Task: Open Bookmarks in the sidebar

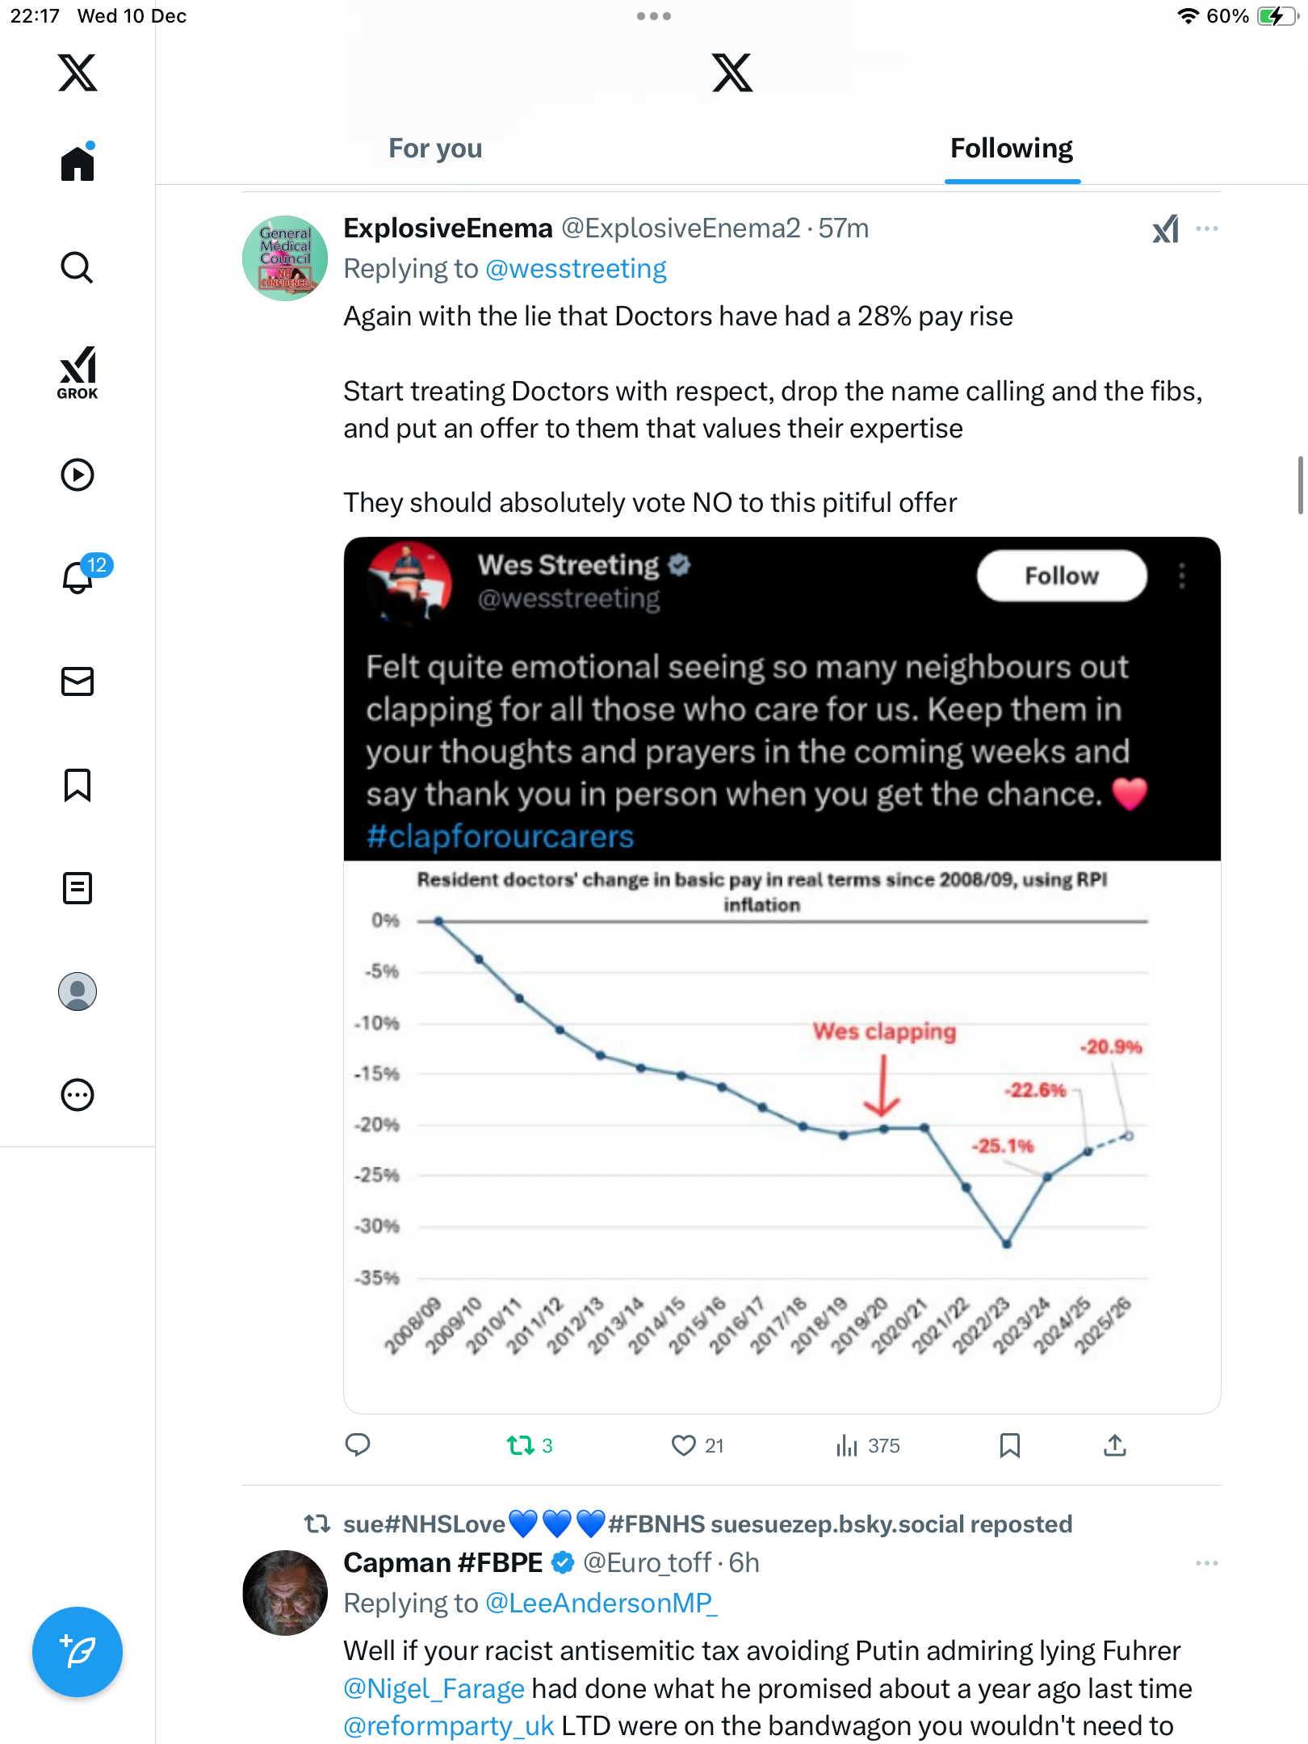Action: coord(78,785)
